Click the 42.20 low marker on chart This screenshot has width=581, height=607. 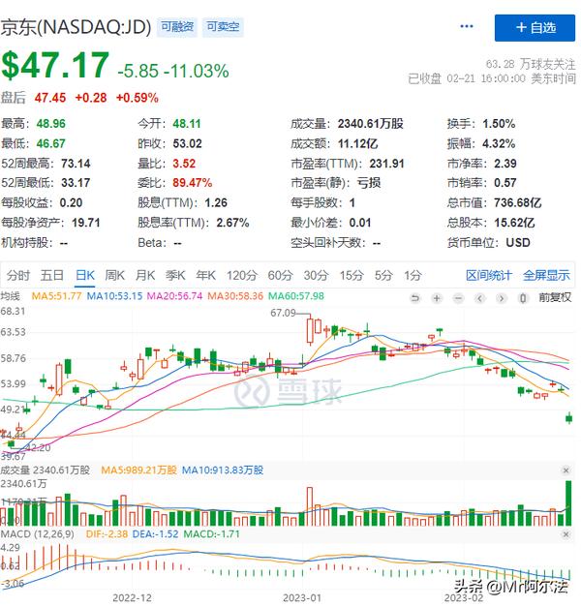point(38,448)
